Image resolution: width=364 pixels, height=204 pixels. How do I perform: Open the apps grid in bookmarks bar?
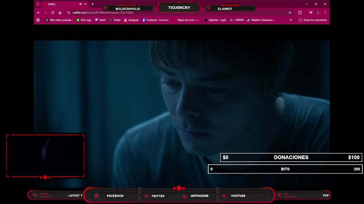click(38, 20)
